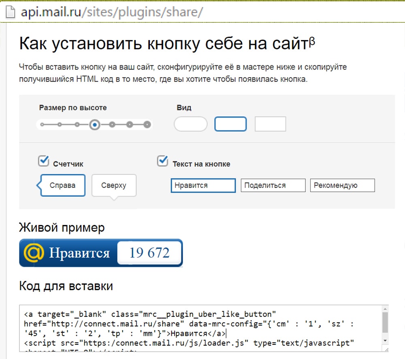Image resolution: width=405 pixels, height=359 pixels.
Task: Select the Нравится text option field
Action: tap(203, 185)
